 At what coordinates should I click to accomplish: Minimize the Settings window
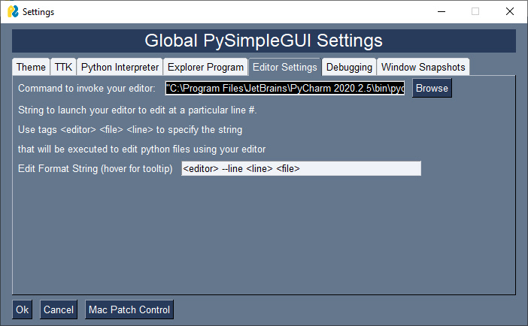(x=440, y=12)
